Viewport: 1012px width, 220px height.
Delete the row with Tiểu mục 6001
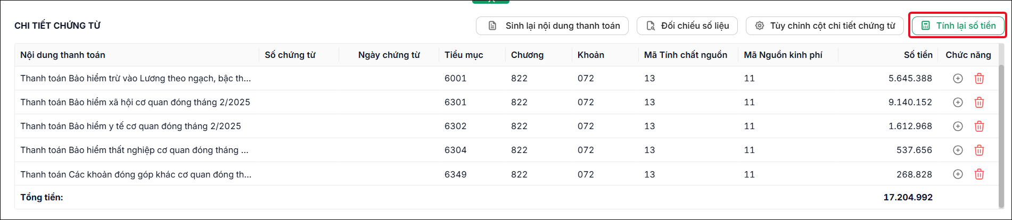(x=979, y=79)
